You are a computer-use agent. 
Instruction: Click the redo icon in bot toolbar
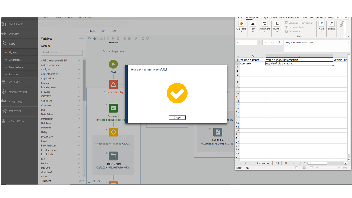[148, 38]
